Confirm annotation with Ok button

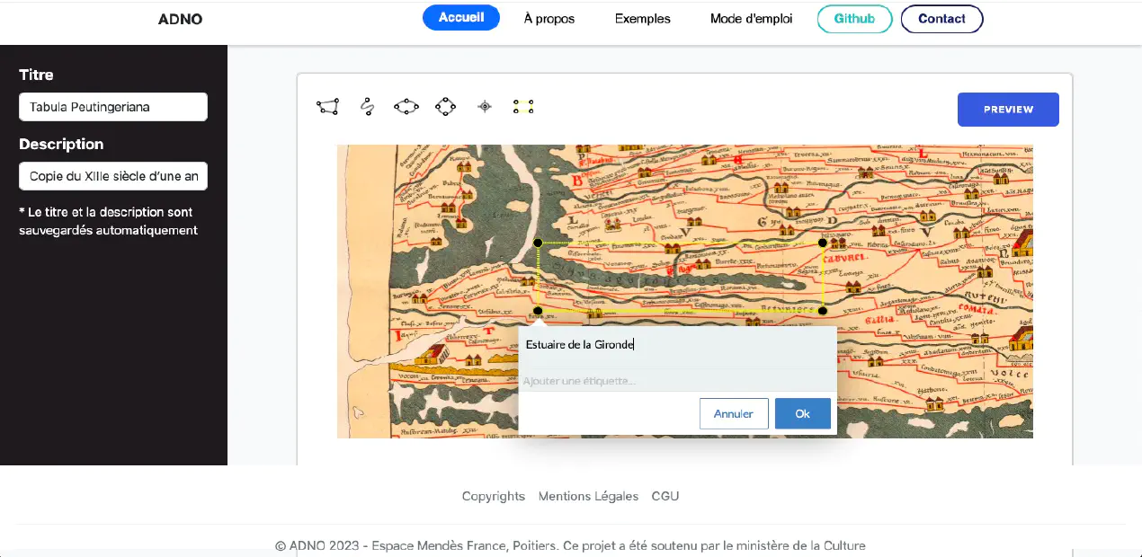[x=803, y=413]
